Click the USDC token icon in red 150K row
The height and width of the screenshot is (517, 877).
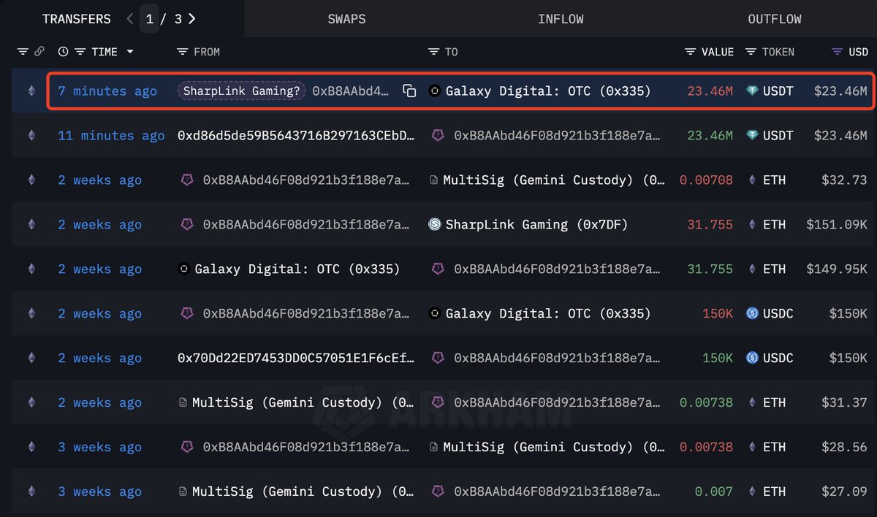[x=753, y=314]
